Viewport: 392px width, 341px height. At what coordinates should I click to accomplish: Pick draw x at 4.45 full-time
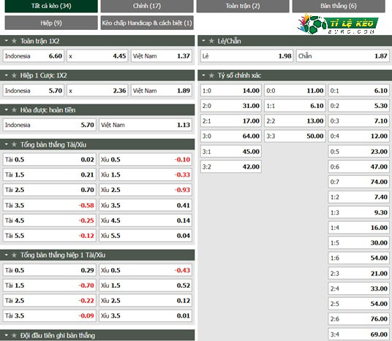tap(97, 56)
